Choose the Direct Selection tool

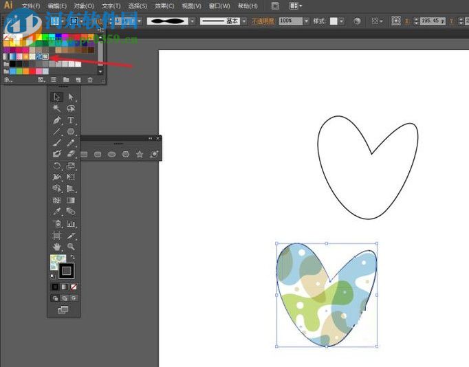(x=71, y=98)
